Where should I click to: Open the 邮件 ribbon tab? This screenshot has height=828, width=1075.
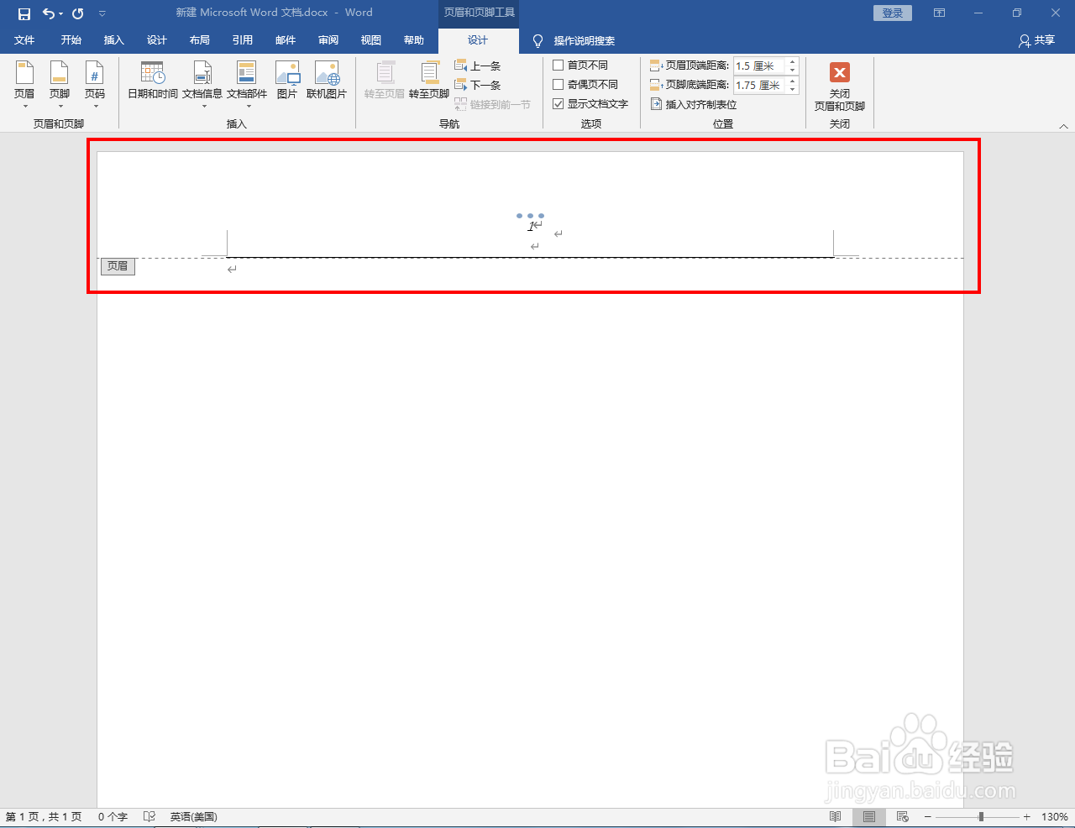286,39
